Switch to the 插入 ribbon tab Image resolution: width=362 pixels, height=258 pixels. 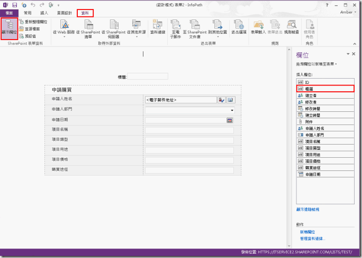pos(44,12)
